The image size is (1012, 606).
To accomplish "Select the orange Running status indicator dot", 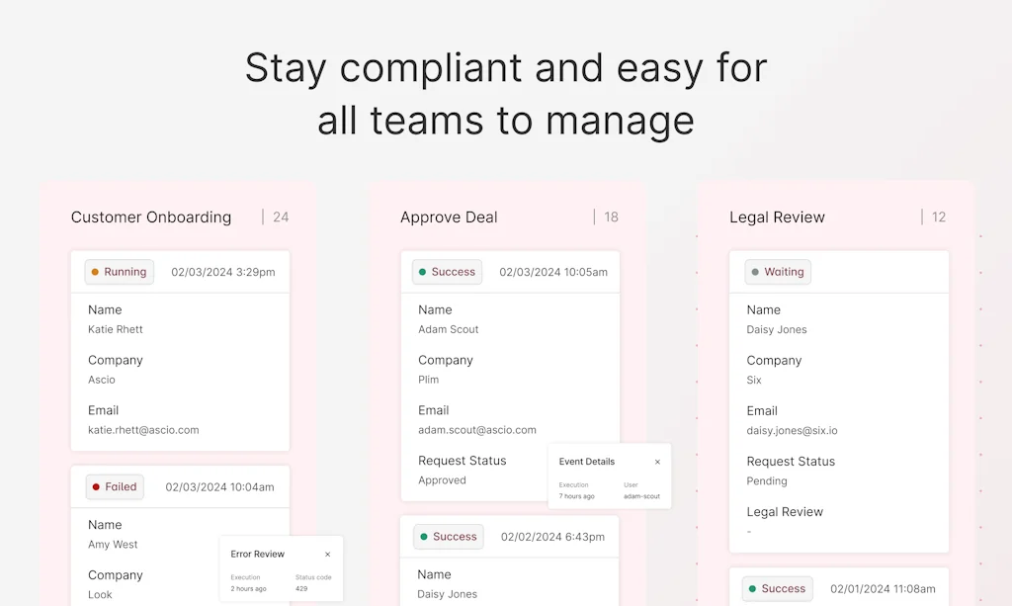I will coord(97,271).
